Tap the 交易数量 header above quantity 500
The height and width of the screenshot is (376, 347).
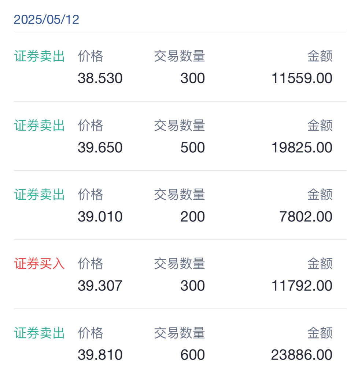pyautogui.click(x=180, y=125)
